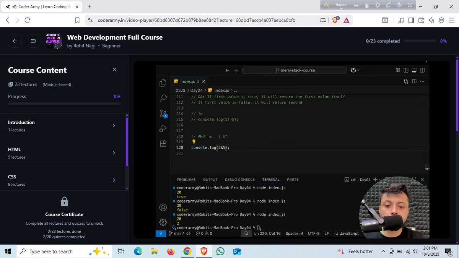Select the Coder Army browser tab
Screen dimensions: 459x258
pyautogui.click(x=41, y=6)
